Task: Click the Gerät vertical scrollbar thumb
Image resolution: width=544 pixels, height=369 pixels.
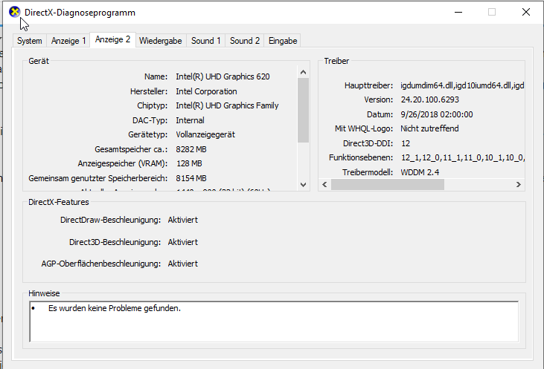Action: [303, 110]
